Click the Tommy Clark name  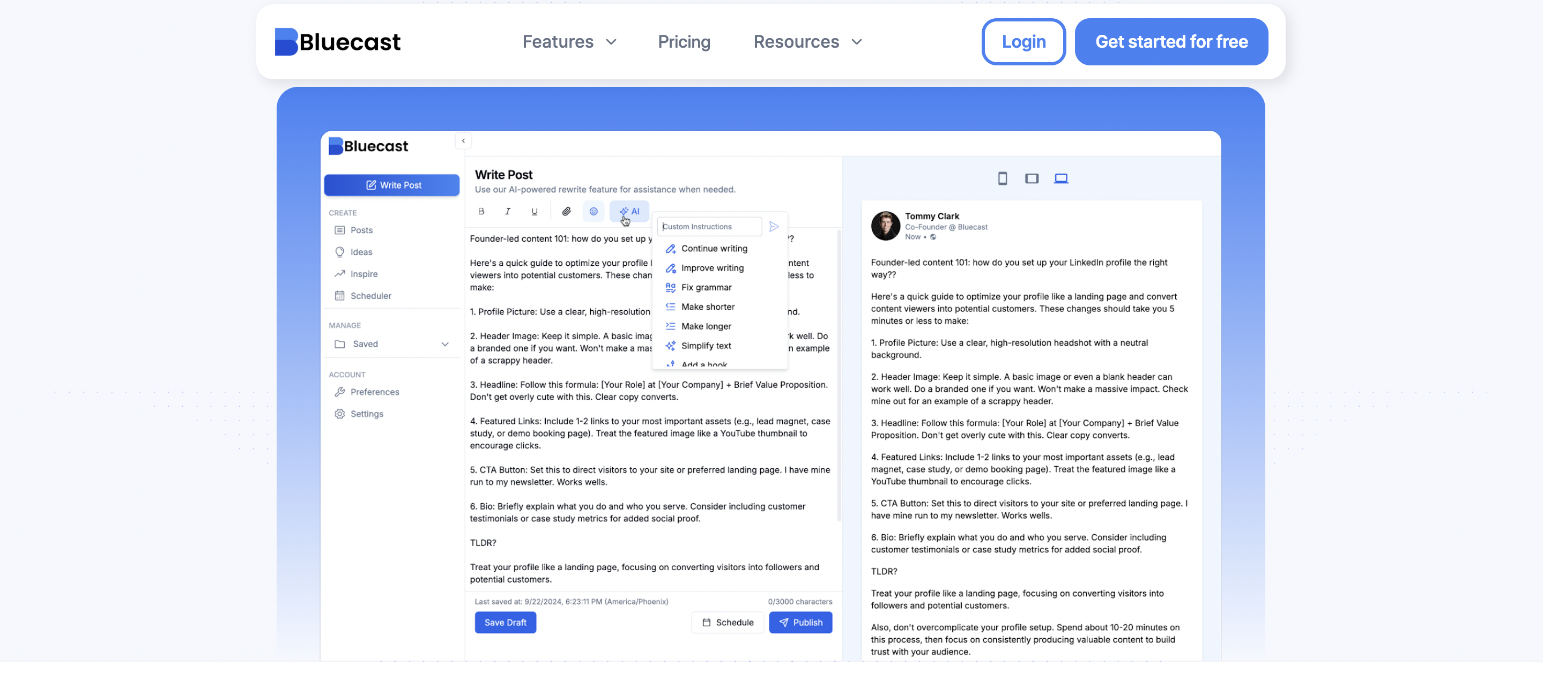[931, 216]
